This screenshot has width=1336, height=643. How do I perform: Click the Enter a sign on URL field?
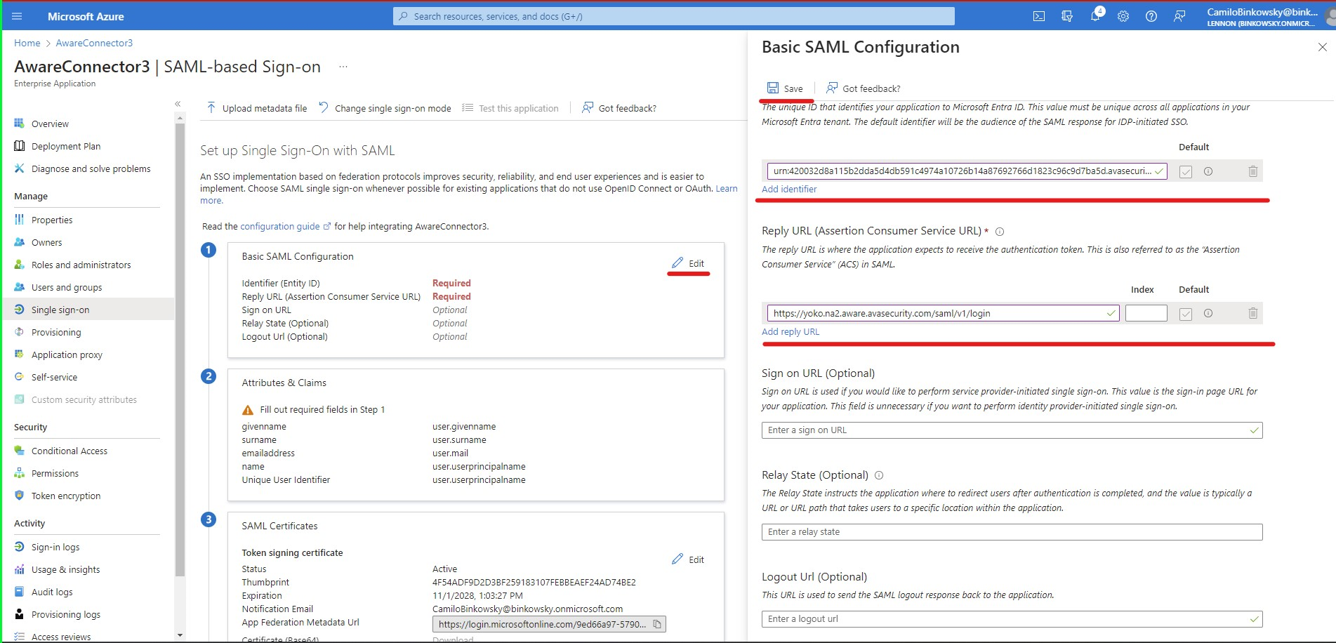tap(1010, 430)
